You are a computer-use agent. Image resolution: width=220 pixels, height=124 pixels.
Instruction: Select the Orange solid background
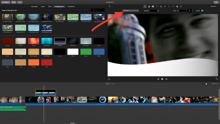point(34,63)
